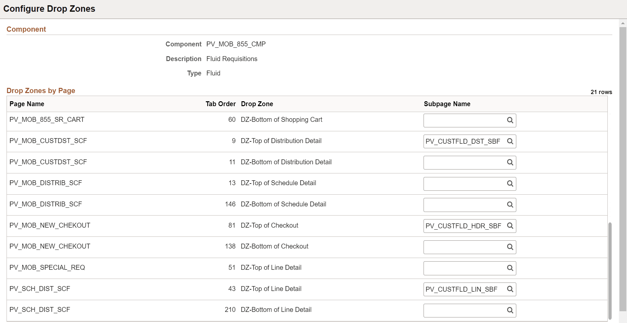Open lookup for PV_MOB_SPECIAL_REQ subpage field
This screenshot has height=323, width=627.
click(510, 268)
